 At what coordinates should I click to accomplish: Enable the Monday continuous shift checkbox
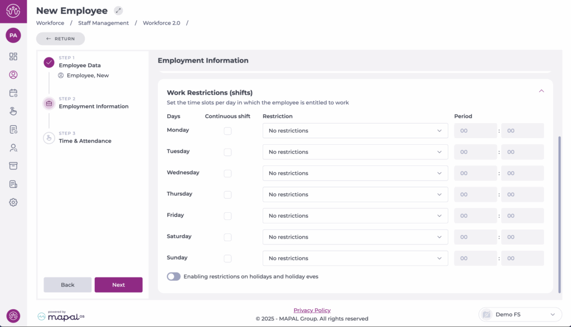(228, 130)
